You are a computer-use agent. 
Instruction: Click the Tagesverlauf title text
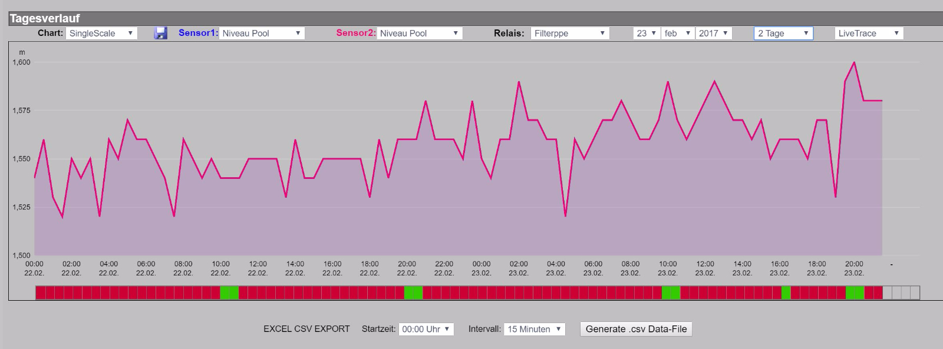(45, 18)
